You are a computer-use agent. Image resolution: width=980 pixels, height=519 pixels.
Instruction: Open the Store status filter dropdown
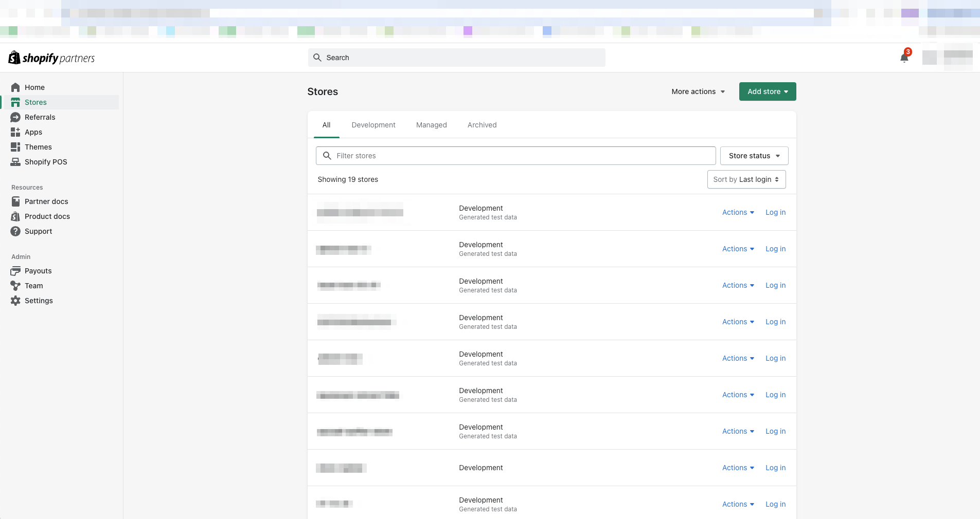754,156
